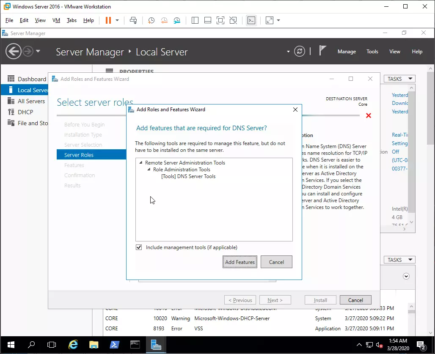Select All Servers in the sidebar
The height and width of the screenshot is (354, 435).
coord(26,101)
